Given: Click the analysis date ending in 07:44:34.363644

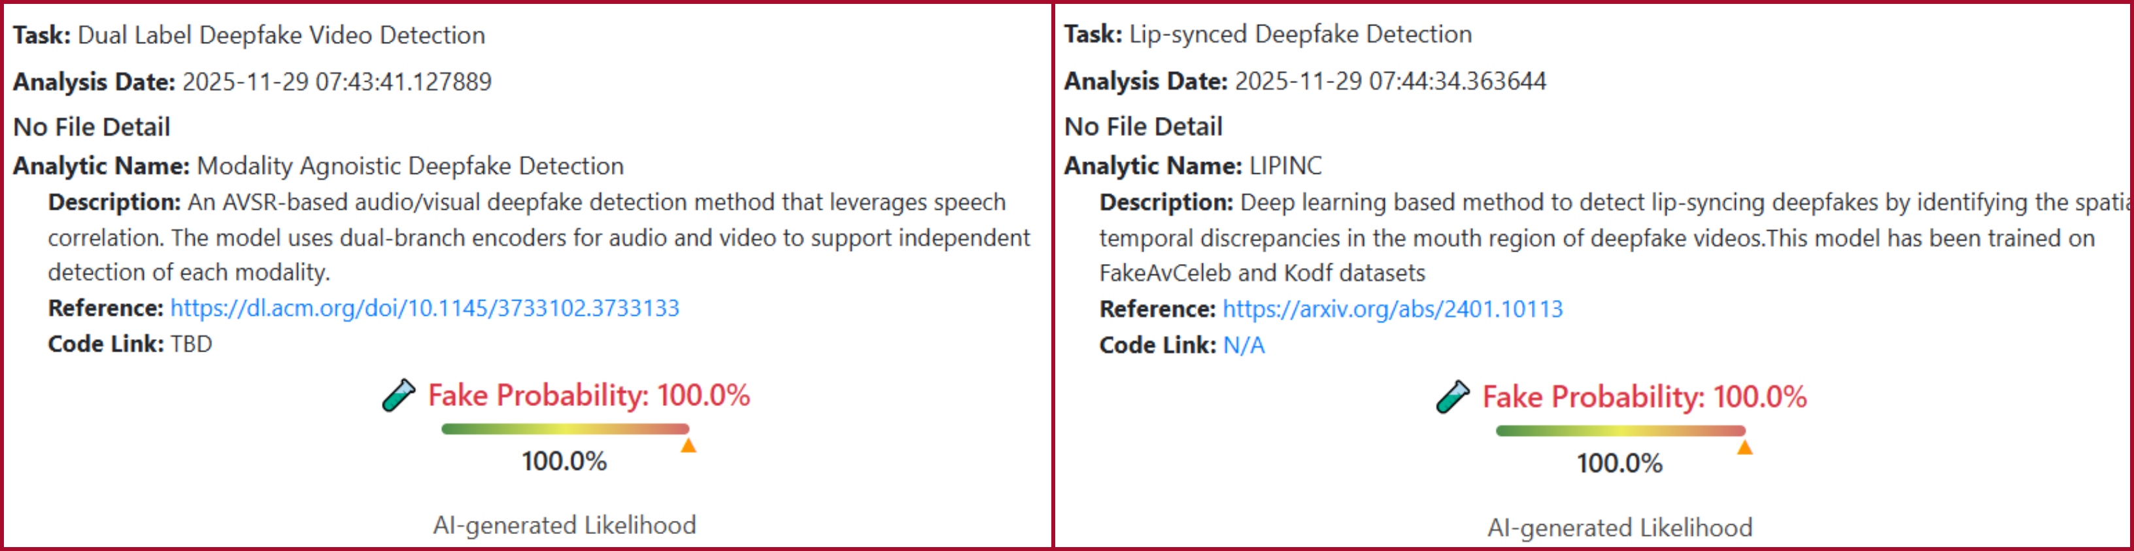Looking at the screenshot, I should [x=1390, y=81].
